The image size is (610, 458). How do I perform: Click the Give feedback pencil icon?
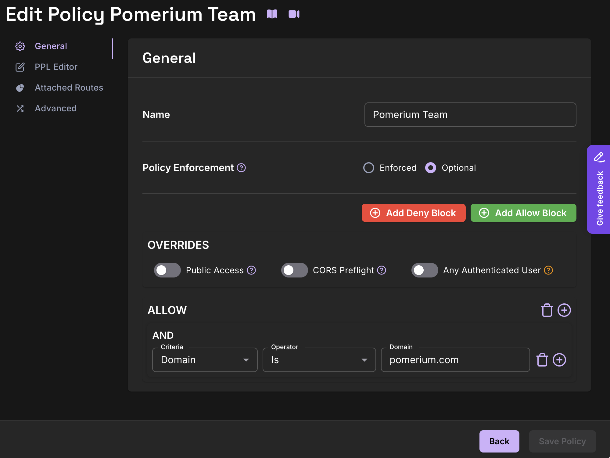(x=599, y=157)
